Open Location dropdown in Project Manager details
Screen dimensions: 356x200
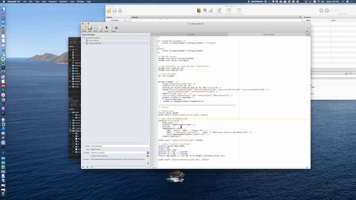click(x=120, y=153)
